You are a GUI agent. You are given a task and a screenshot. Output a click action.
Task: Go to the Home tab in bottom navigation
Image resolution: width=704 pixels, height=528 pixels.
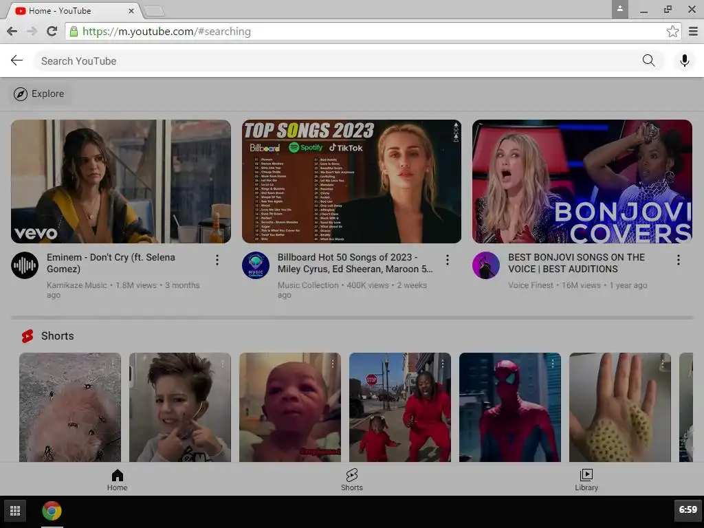pyautogui.click(x=117, y=479)
